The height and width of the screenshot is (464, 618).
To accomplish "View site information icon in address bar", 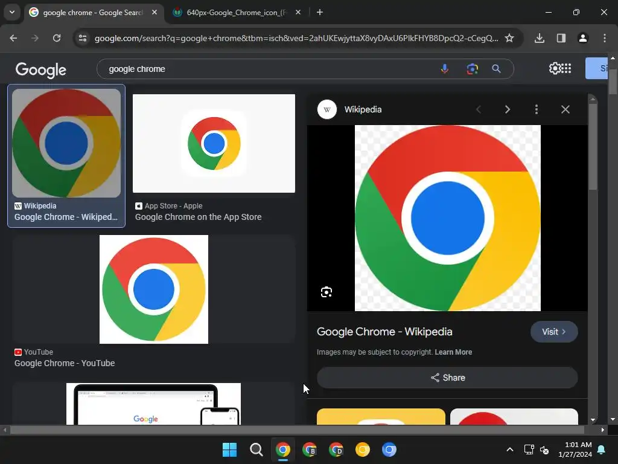I will [x=83, y=38].
